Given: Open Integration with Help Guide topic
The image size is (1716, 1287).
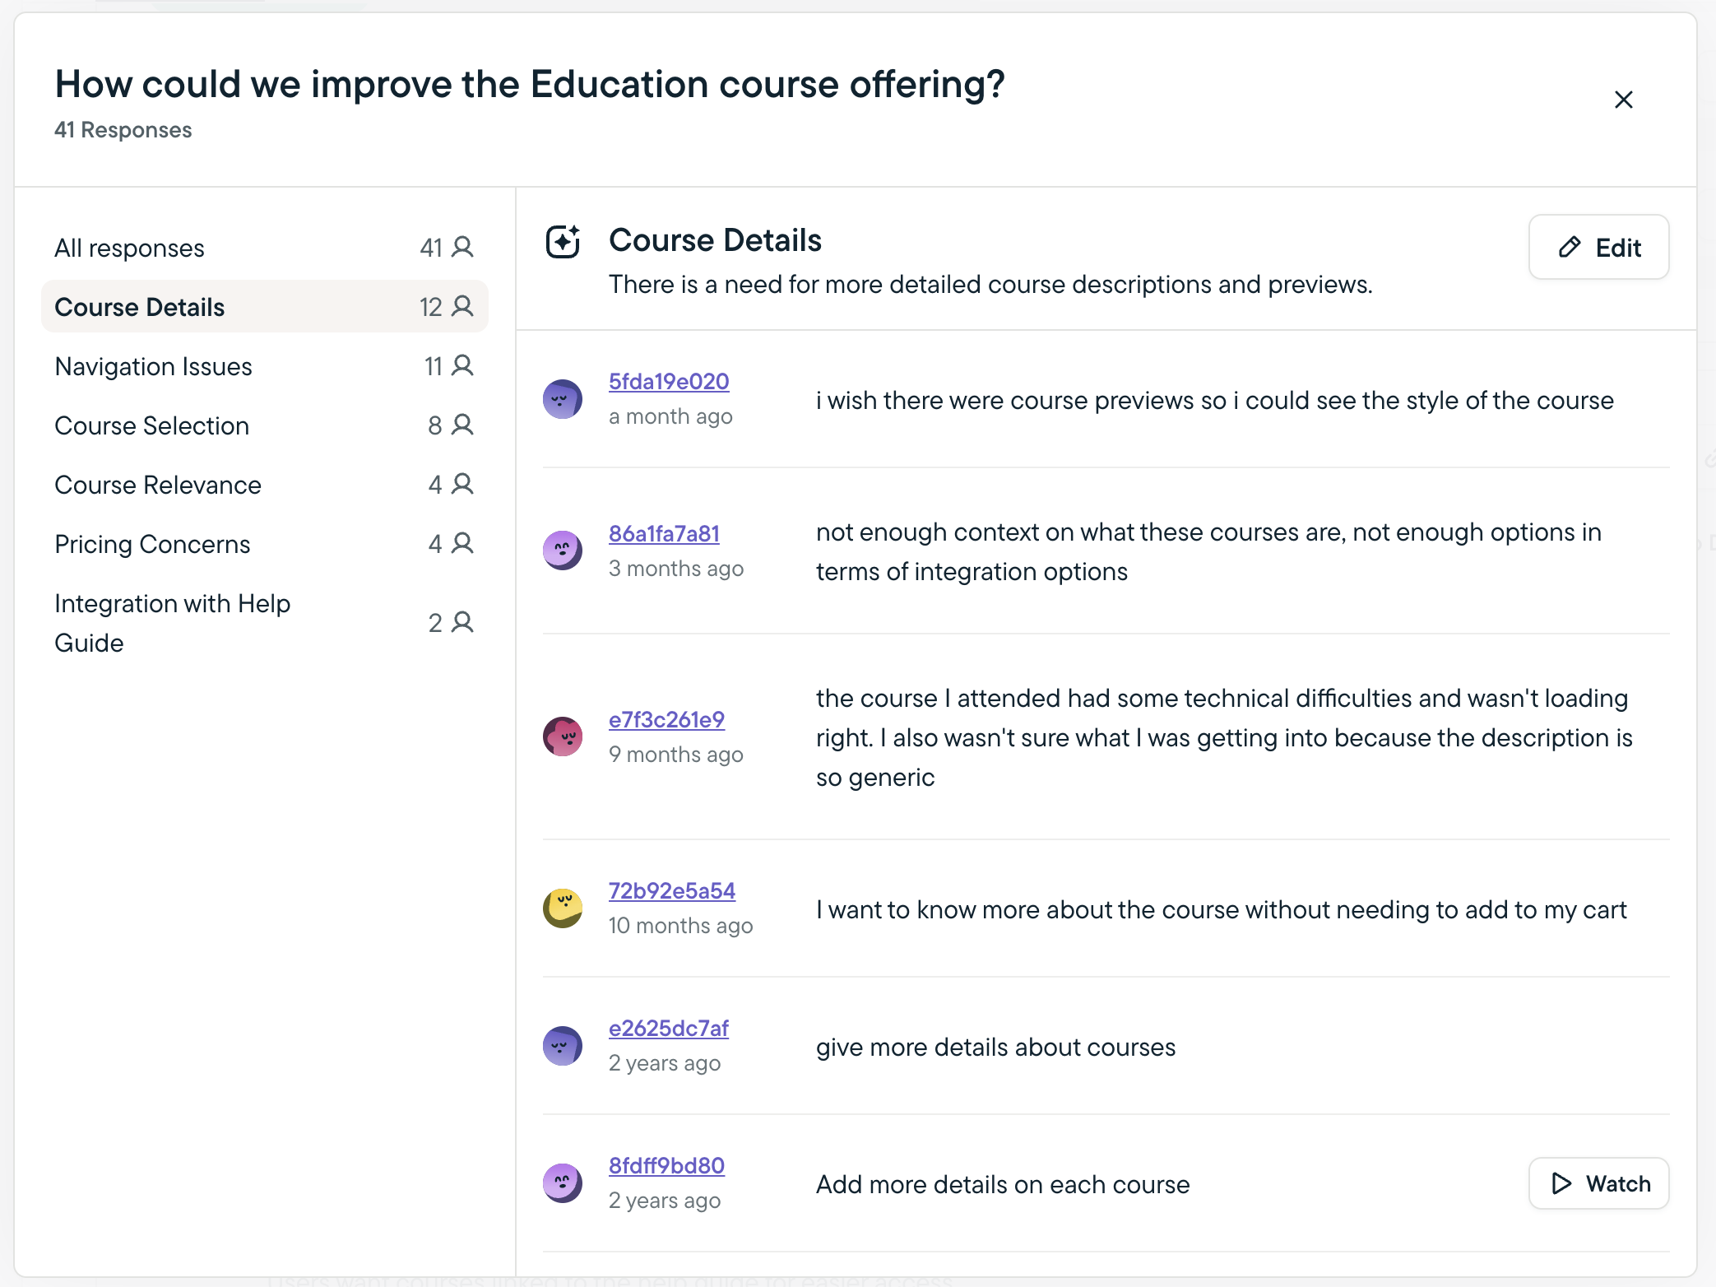Looking at the screenshot, I should click(x=263, y=623).
